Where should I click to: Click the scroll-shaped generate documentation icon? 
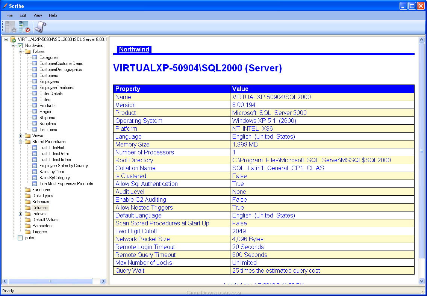pos(40,27)
